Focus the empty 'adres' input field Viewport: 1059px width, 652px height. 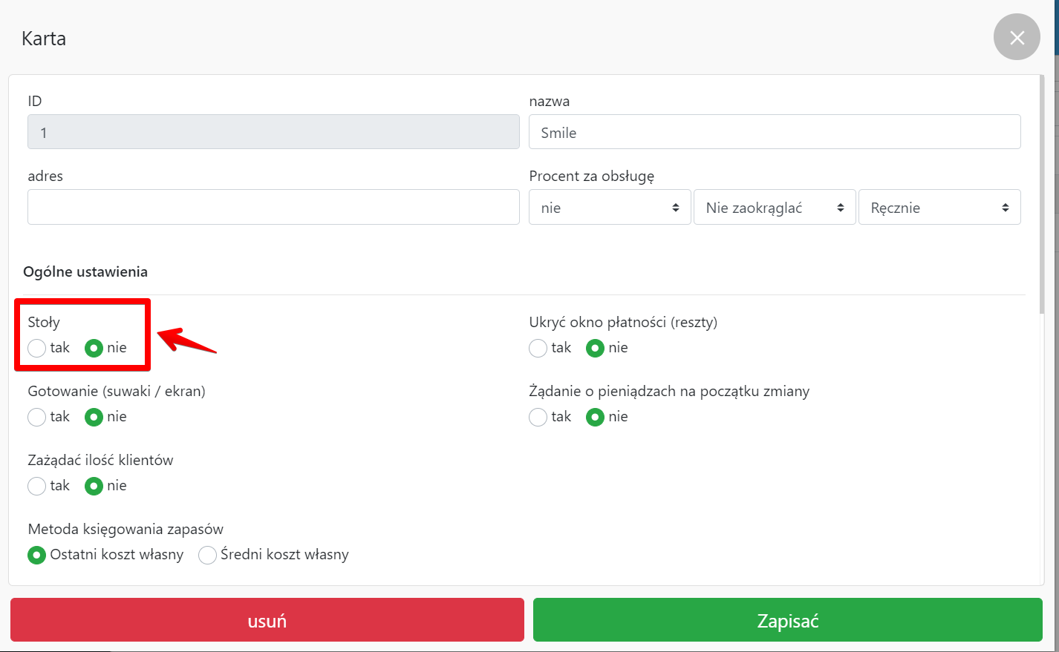pyautogui.click(x=273, y=207)
